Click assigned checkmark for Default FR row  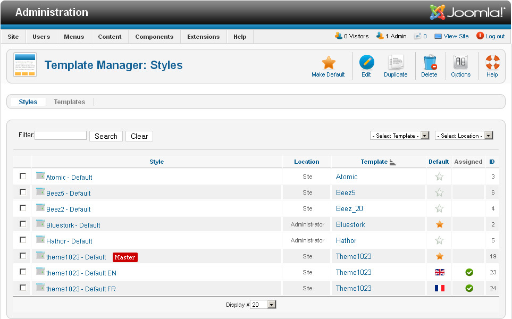tap(469, 288)
